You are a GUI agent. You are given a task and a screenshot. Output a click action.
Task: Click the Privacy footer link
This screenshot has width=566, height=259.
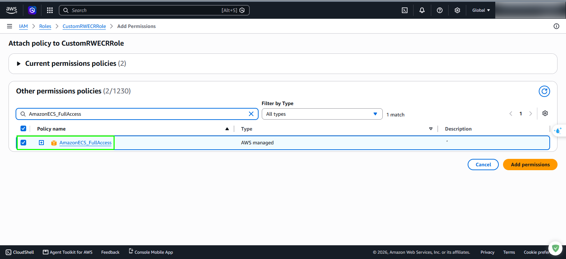coord(487,252)
